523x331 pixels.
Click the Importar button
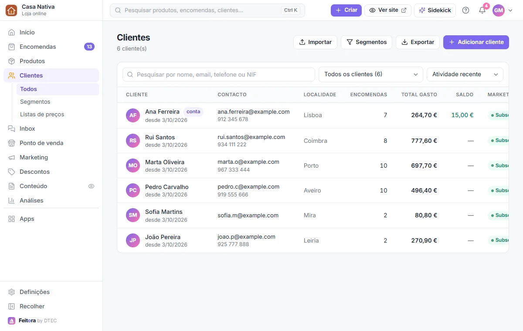(315, 42)
